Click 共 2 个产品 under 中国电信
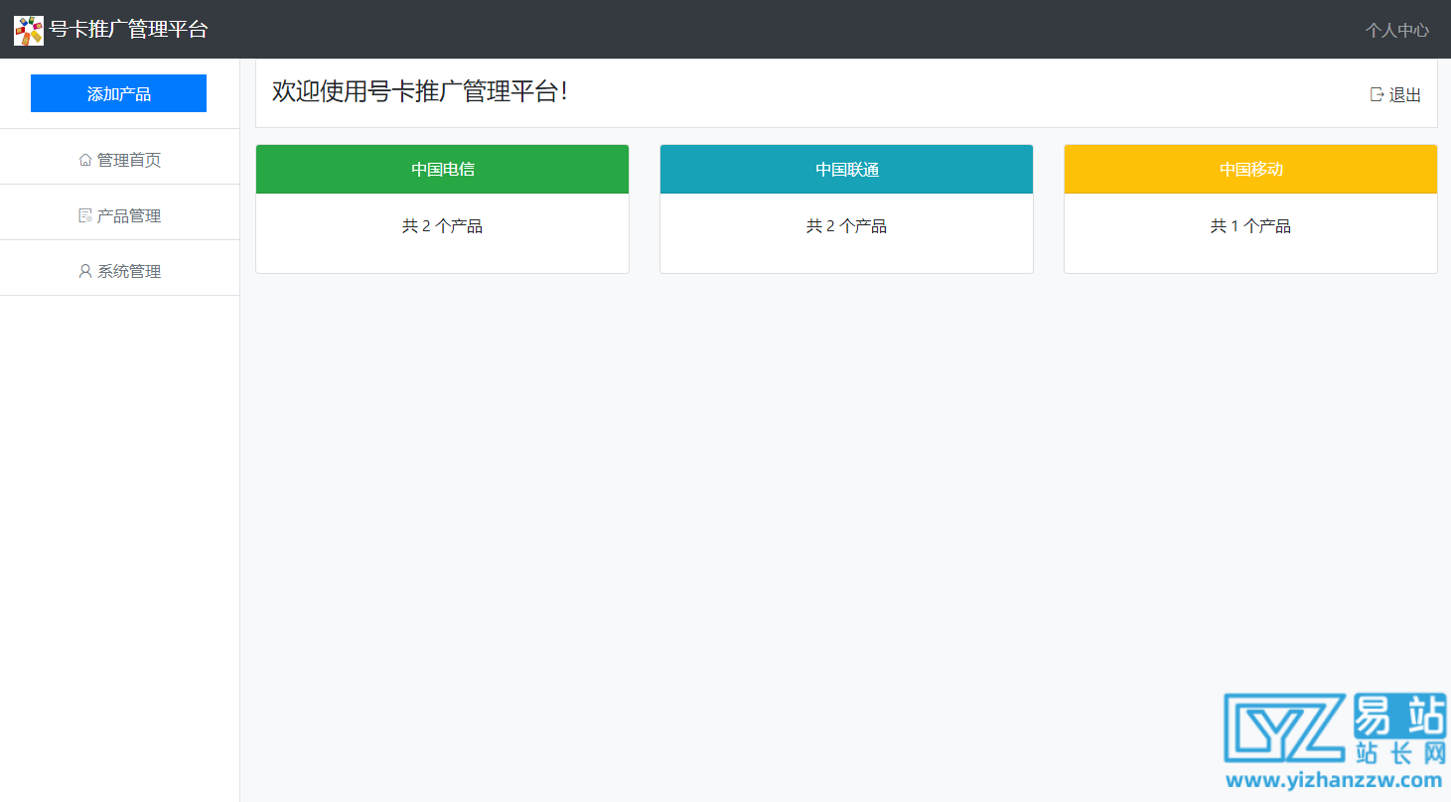1451x802 pixels. click(442, 226)
